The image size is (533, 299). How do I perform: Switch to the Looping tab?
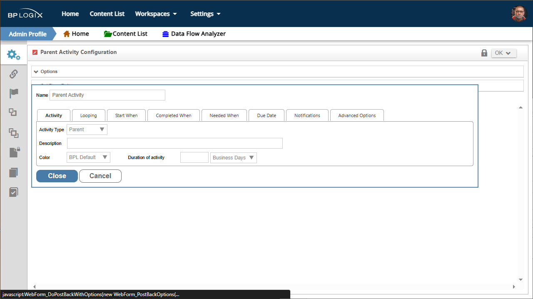(x=89, y=115)
